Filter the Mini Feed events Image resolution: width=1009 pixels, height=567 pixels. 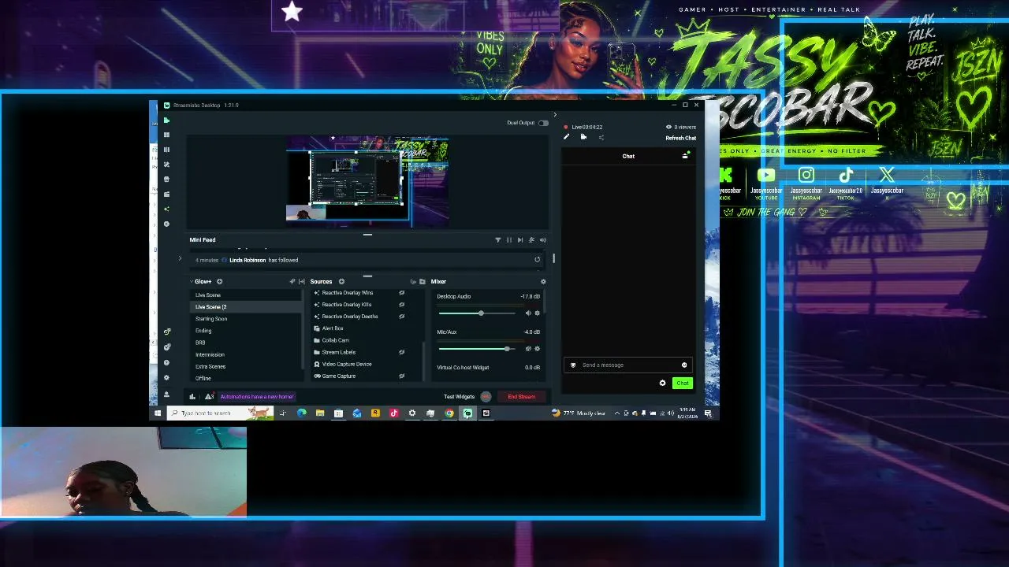point(497,240)
